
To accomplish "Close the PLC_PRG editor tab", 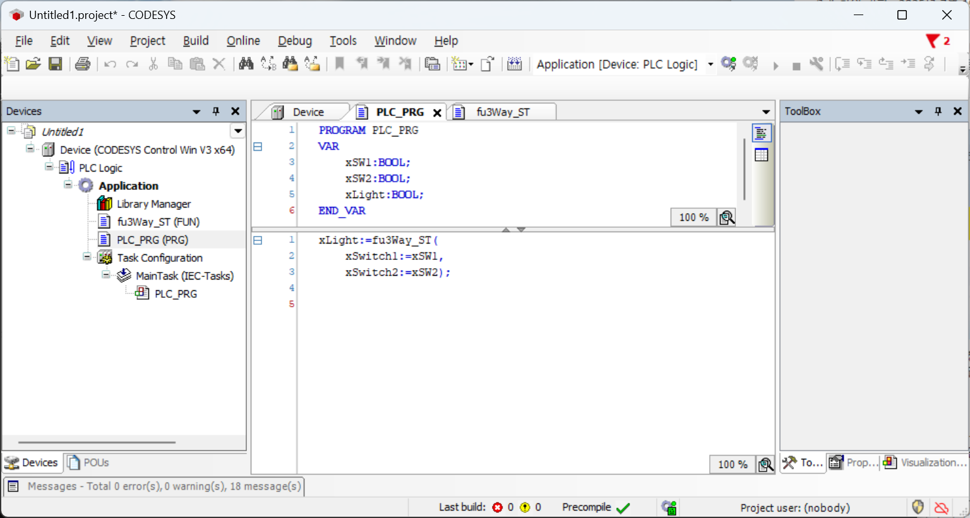I will (x=437, y=113).
